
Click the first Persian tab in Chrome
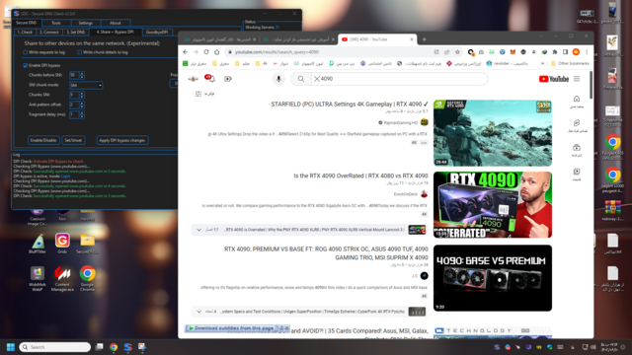221,39
